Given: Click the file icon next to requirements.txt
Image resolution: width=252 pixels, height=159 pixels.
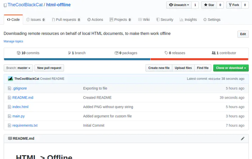Looking at the screenshot, I should (x=9, y=125).
